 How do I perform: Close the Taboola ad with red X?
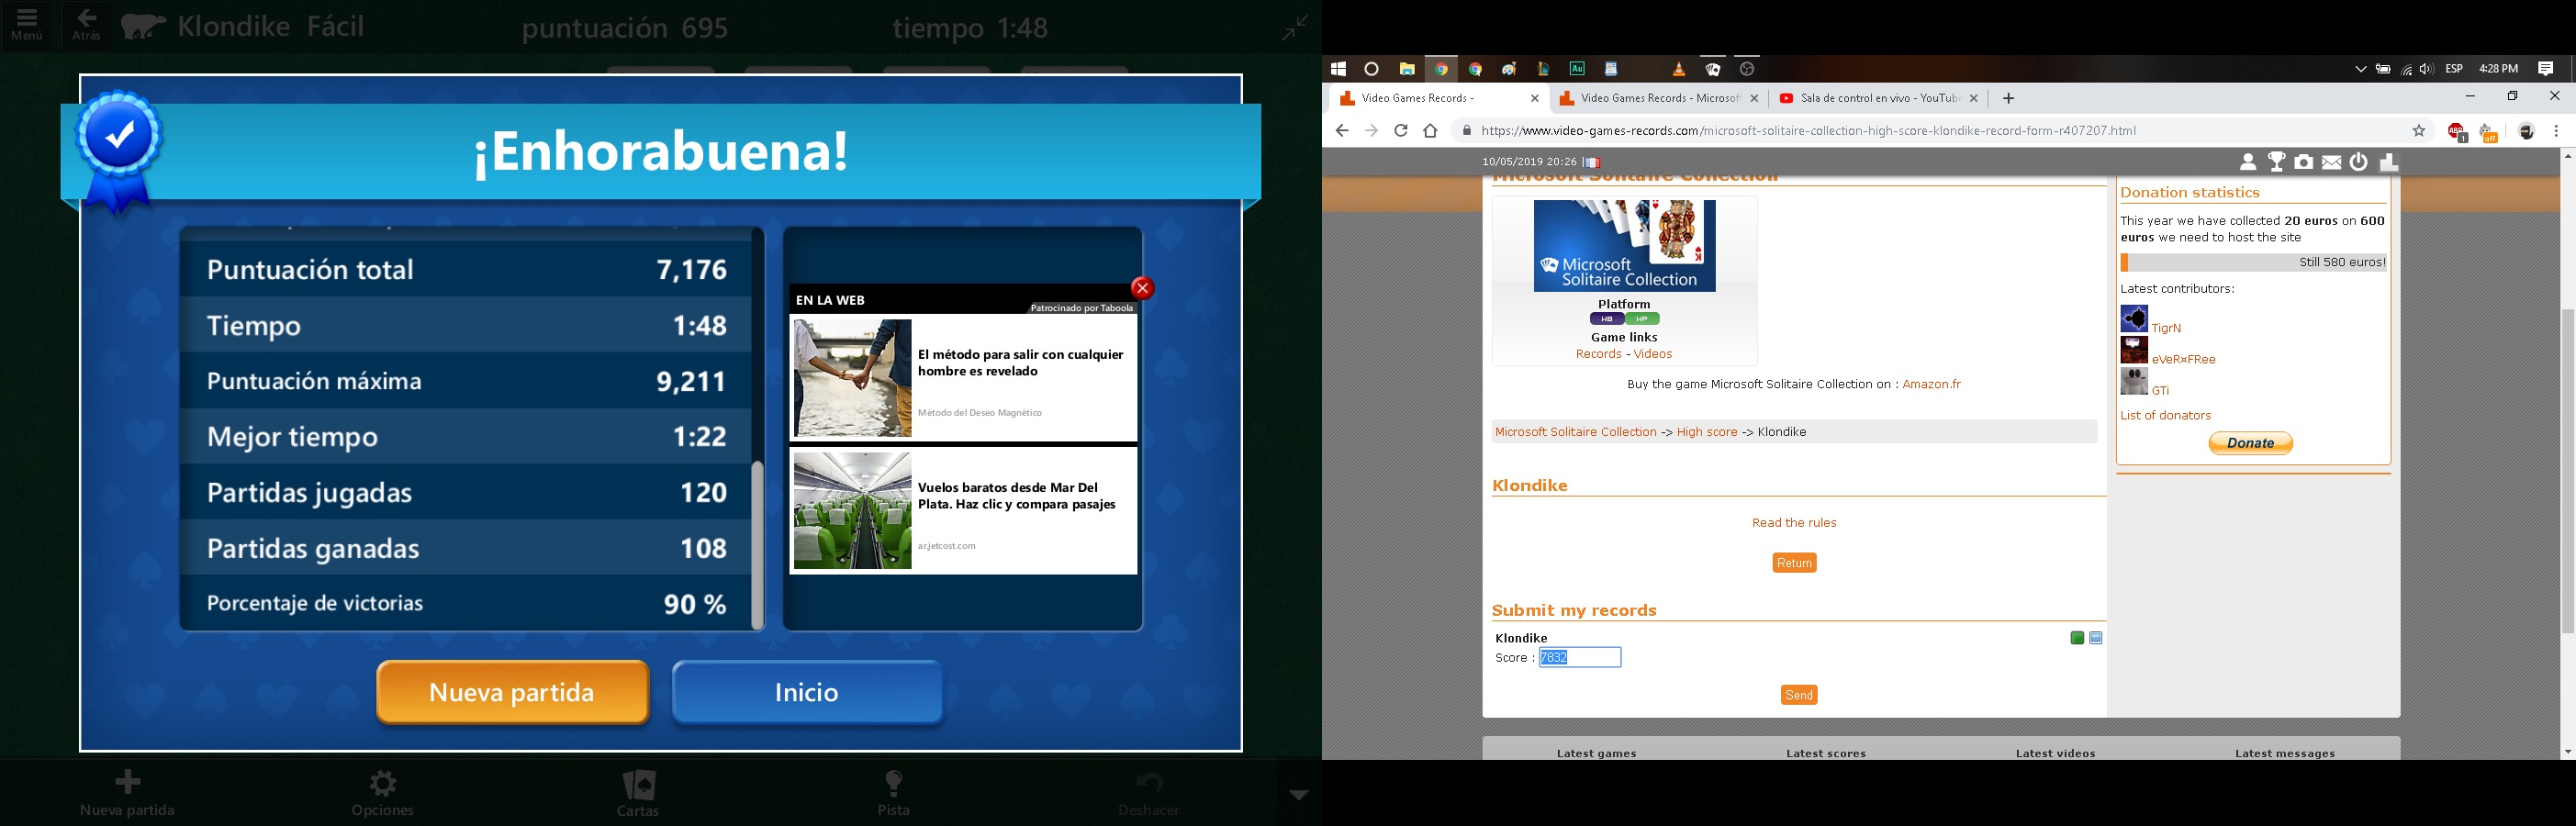[x=1142, y=288]
